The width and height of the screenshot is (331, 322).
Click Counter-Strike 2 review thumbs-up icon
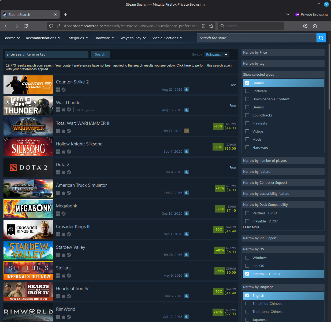click(187, 89)
